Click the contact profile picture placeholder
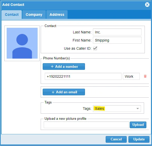The image size is (152, 146). point(22,43)
